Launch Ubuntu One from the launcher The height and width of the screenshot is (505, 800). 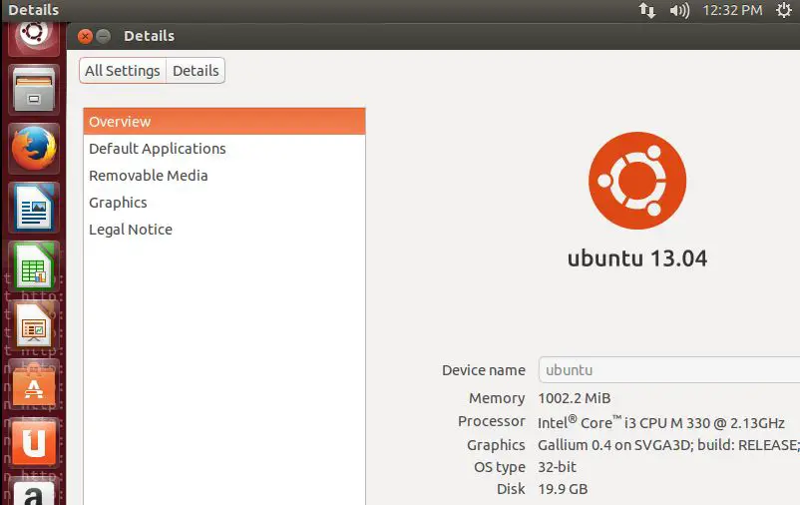[x=34, y=442]
